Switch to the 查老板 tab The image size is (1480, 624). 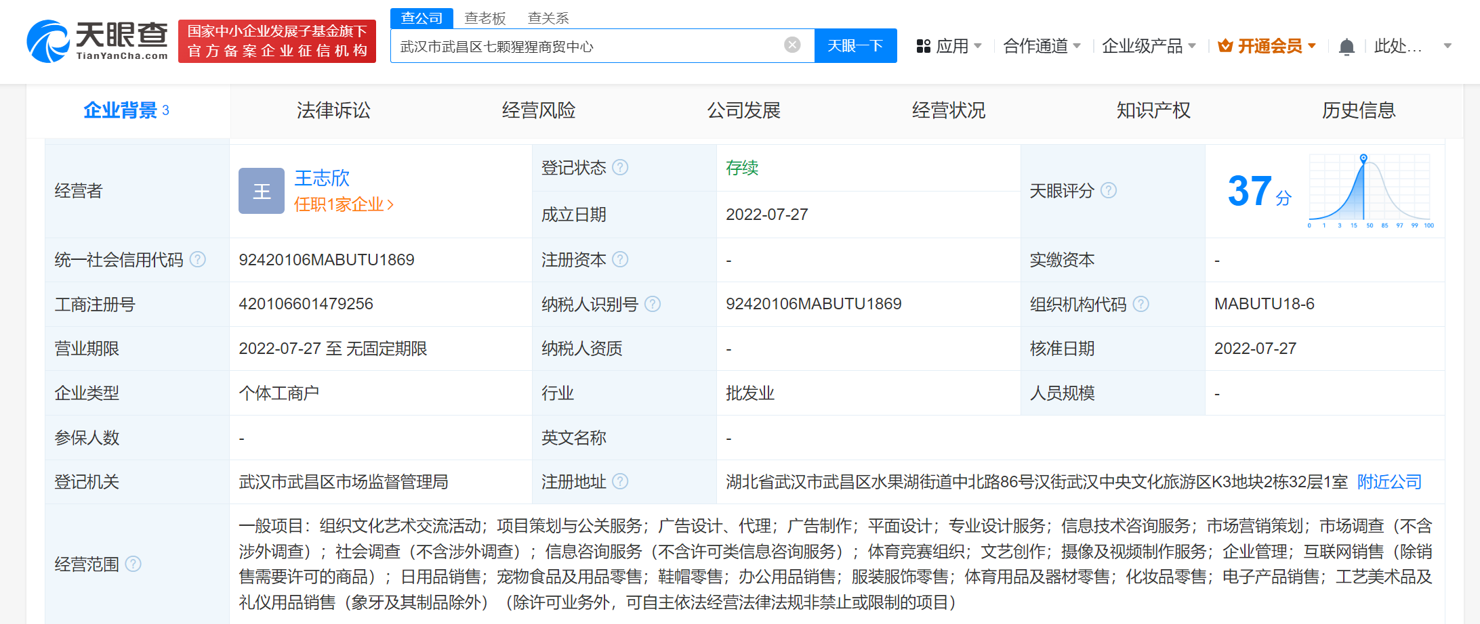(485, 18)
